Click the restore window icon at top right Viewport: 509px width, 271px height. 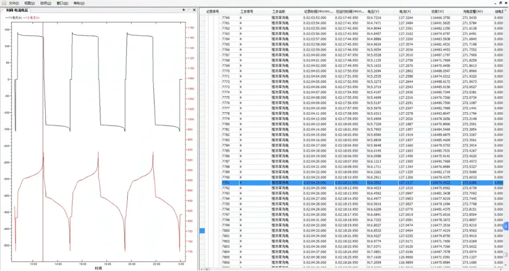tap(499, 3)
